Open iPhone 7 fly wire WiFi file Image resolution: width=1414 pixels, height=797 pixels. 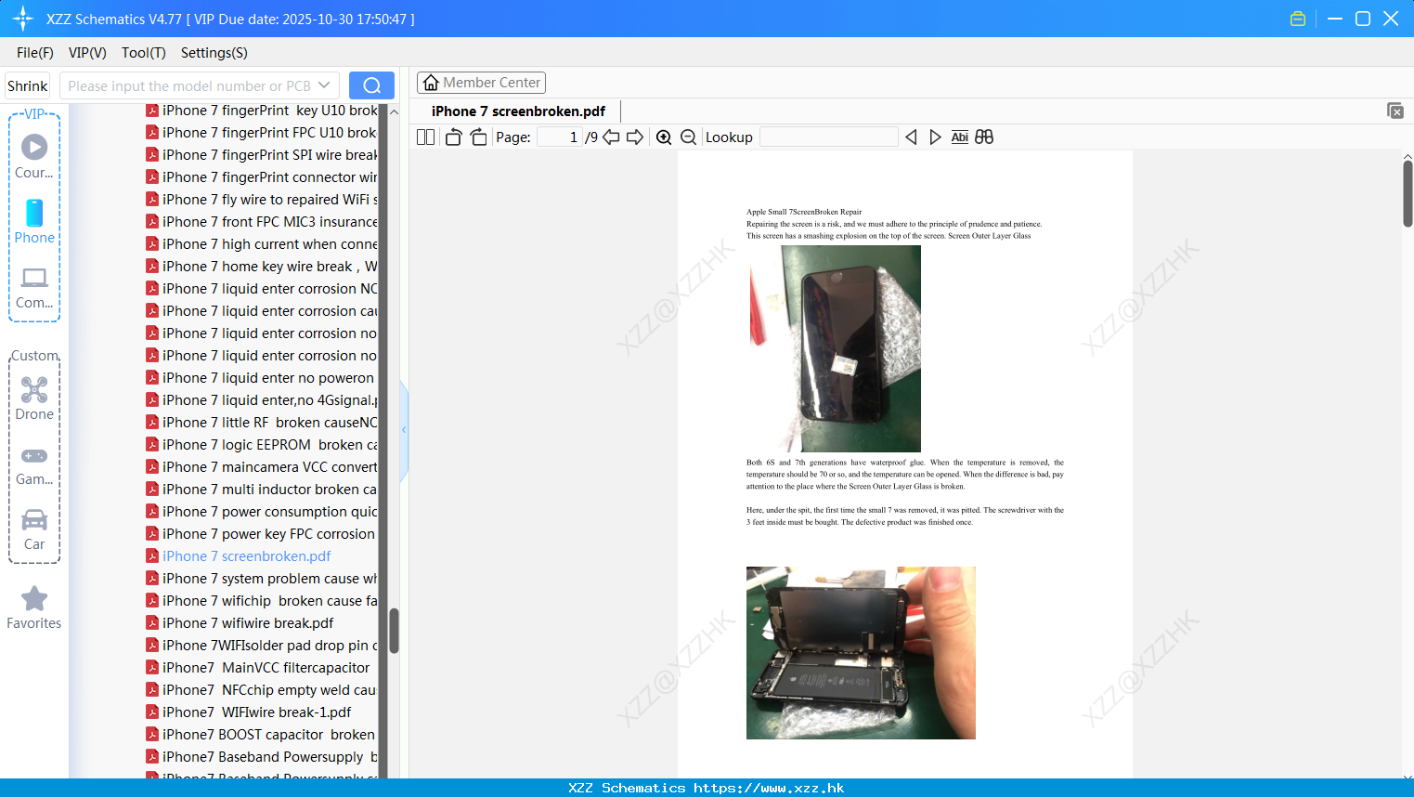click(x=262, y=200)
